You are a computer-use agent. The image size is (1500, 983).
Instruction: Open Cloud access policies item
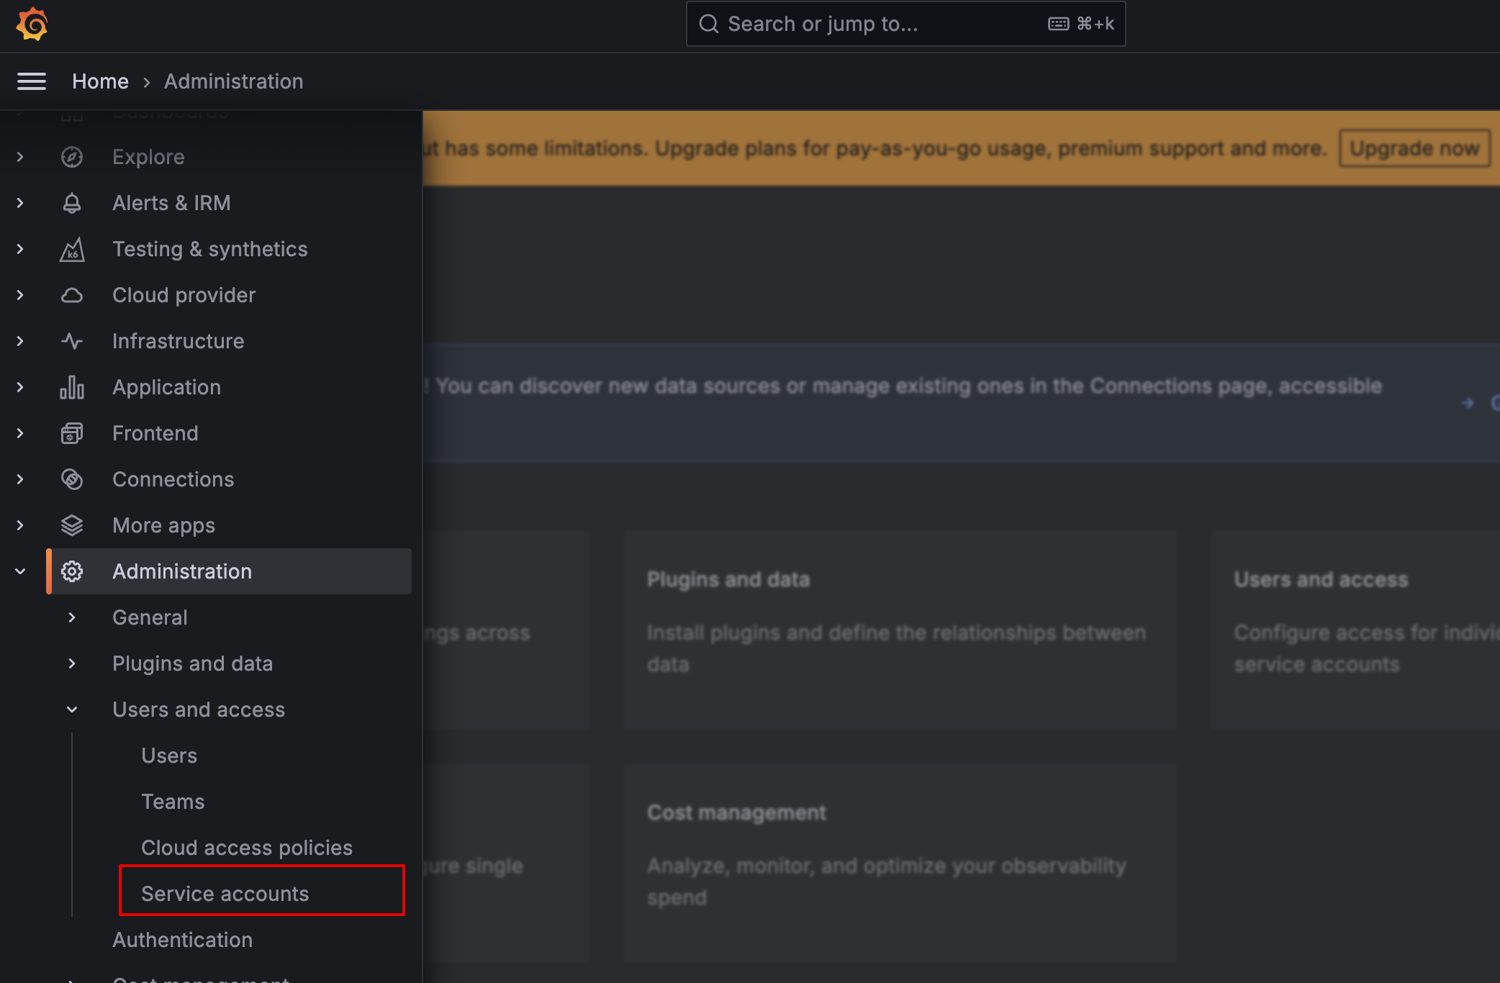pyautogui.click(x=247, y=848)
